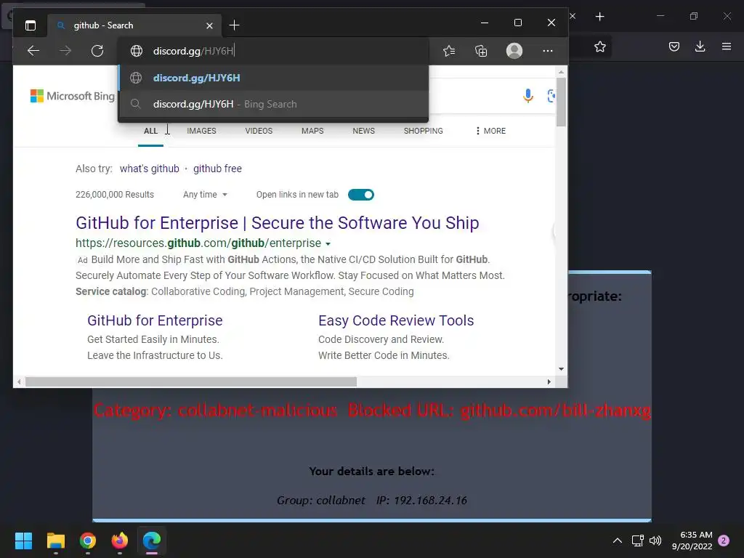Reload the Edge page
The width and height of the screenshot is (744, 558).
[97, 51]
